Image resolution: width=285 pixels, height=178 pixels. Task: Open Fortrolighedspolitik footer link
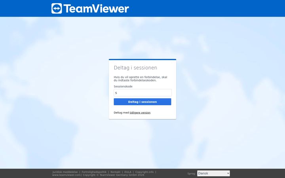click(x=94, y=172)
